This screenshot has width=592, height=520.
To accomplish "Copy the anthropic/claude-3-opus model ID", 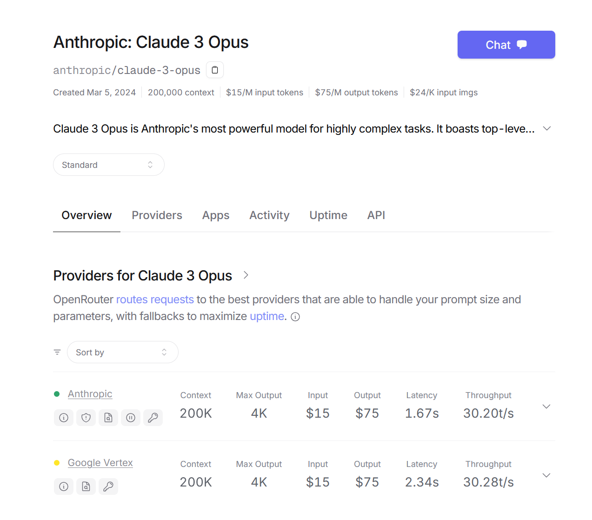I will 215,70.
